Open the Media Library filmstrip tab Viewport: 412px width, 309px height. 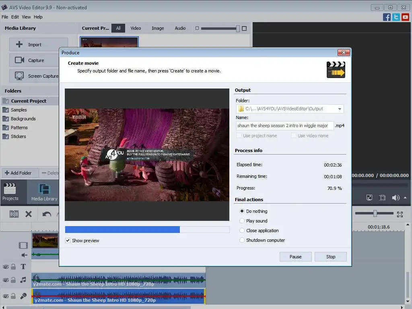(44, 193)
